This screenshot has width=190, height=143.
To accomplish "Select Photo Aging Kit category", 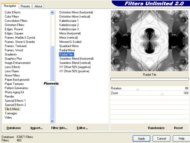I will pyautogui.click(x=14, y=92).
